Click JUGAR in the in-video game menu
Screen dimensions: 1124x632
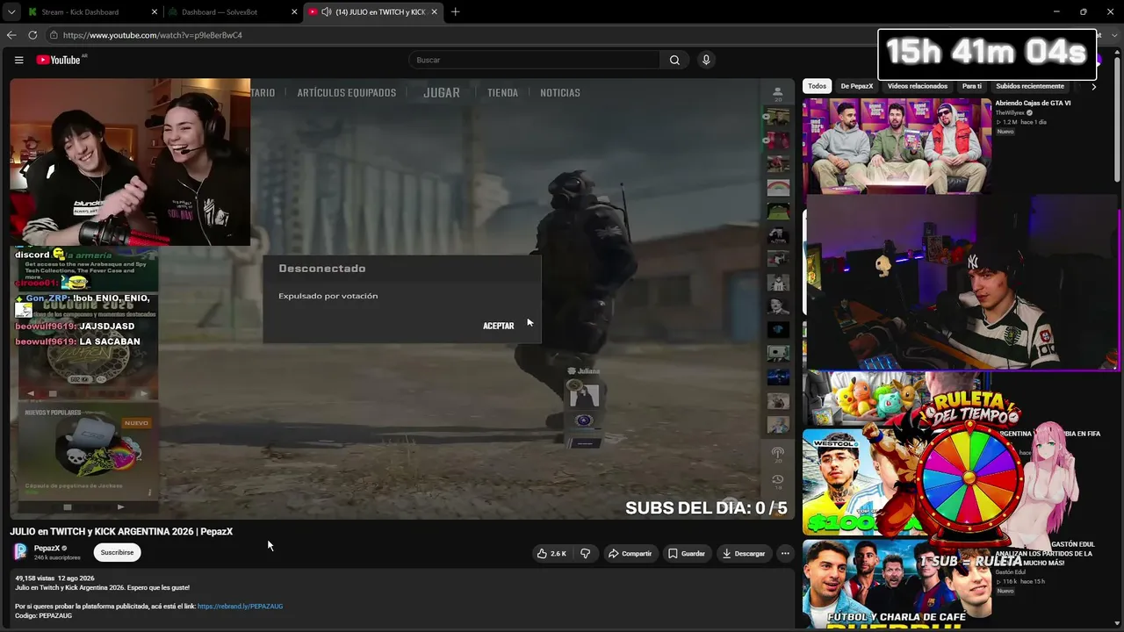tap(442, 93)
